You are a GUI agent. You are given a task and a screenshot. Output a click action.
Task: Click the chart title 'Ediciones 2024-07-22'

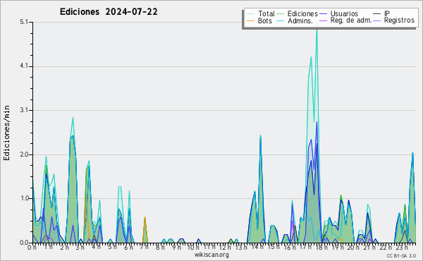(109, 12)
